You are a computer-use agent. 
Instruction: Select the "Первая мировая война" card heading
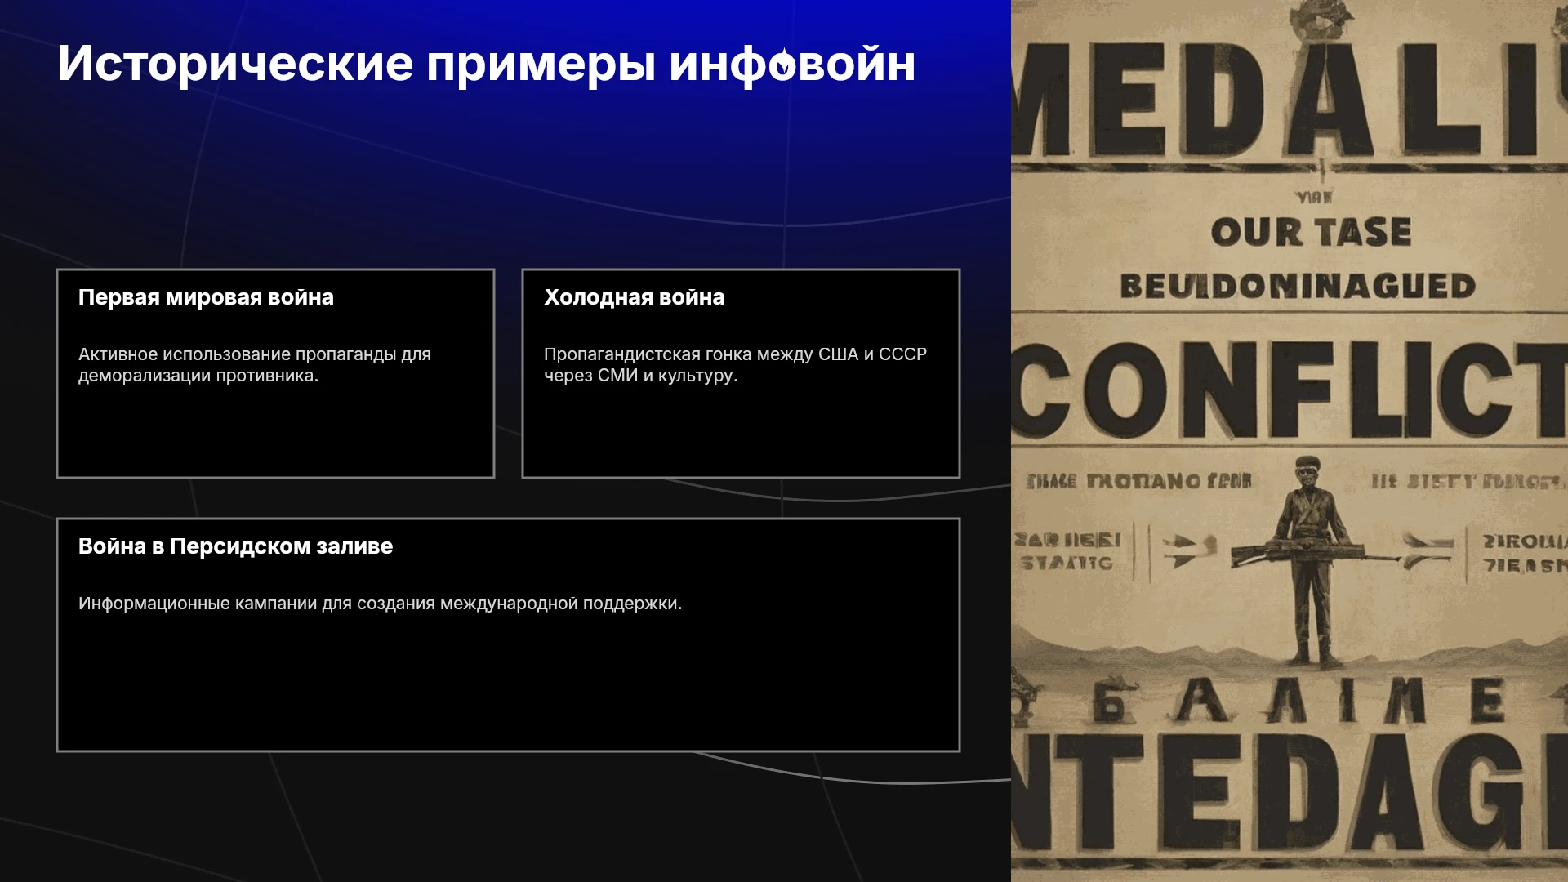(206, 297)
